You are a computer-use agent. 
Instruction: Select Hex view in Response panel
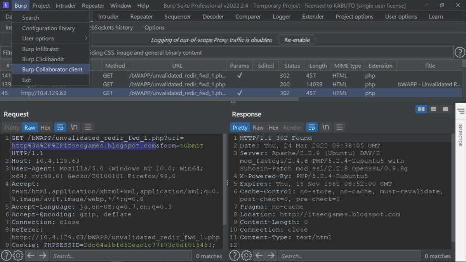(273, 127)
